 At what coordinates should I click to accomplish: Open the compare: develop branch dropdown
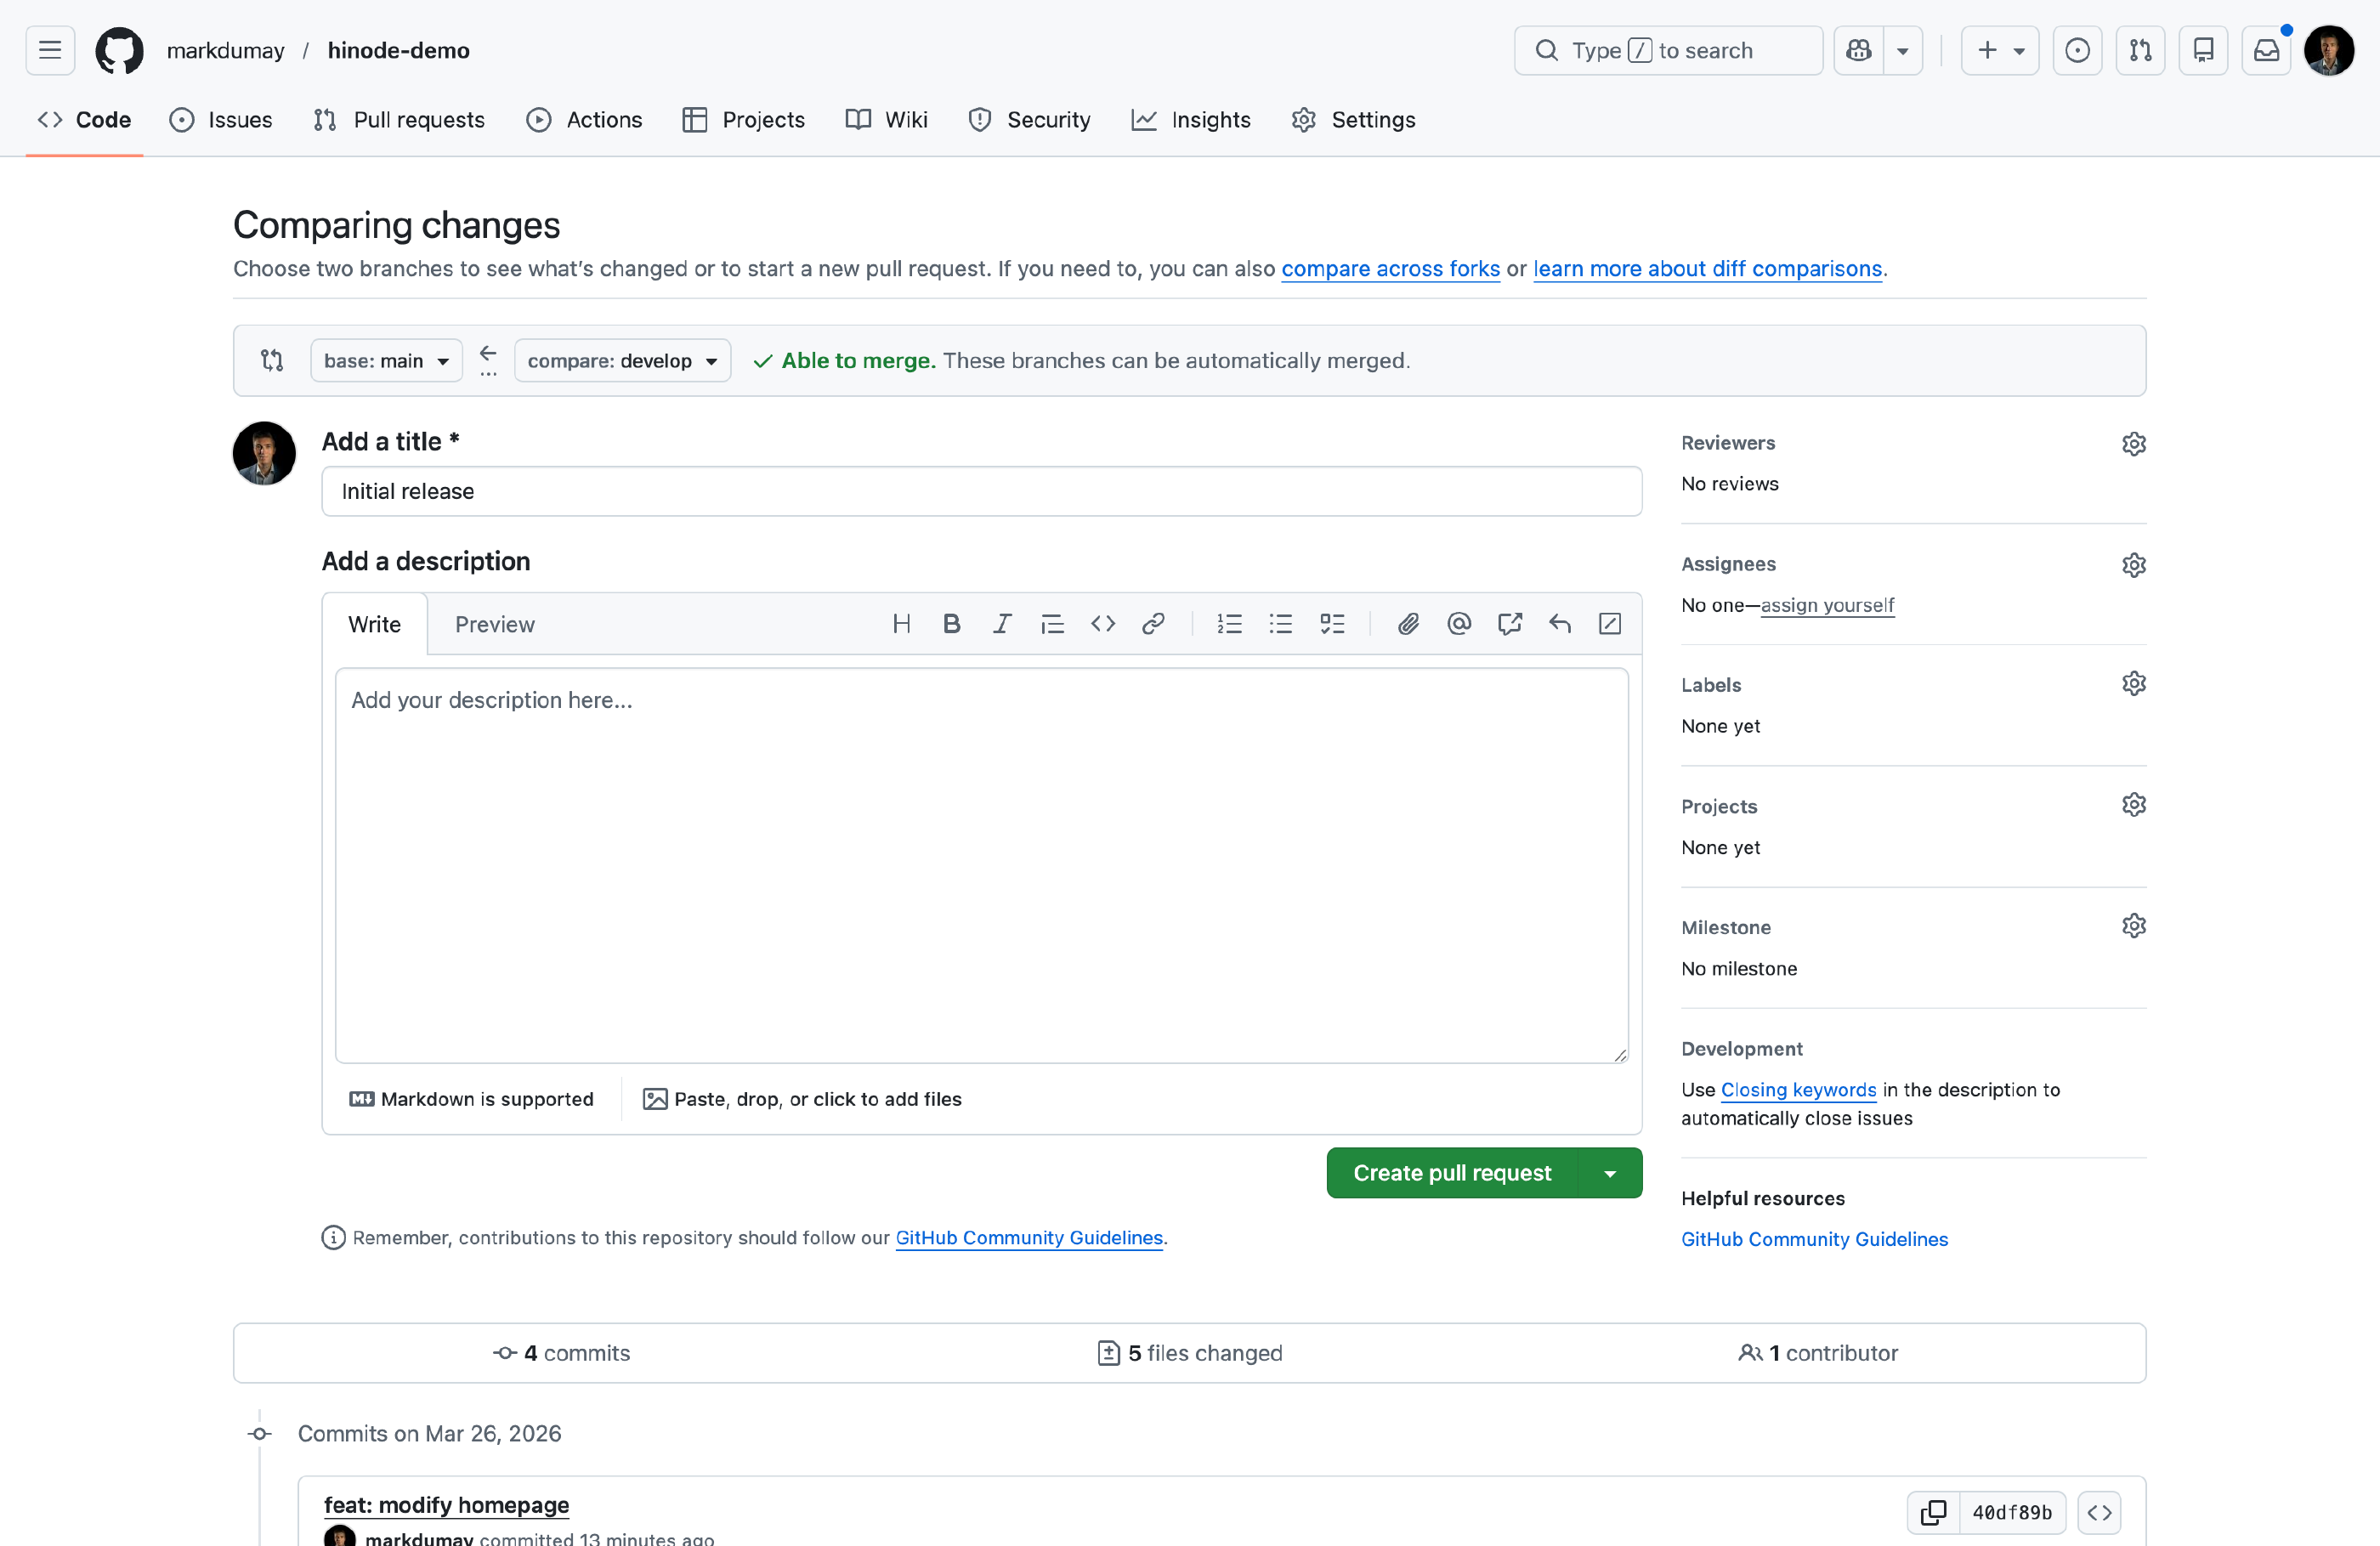(x=622, y=361)
